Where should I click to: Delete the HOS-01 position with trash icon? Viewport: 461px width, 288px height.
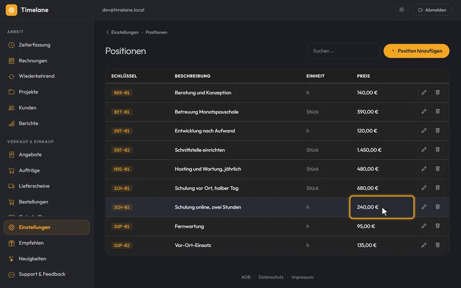click(437, 169)
